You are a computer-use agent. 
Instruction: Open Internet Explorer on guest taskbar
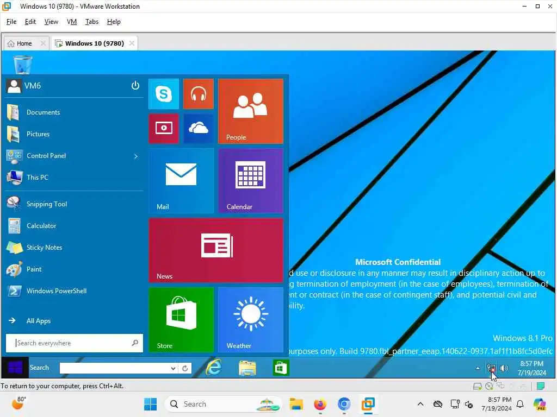(213, 368)
